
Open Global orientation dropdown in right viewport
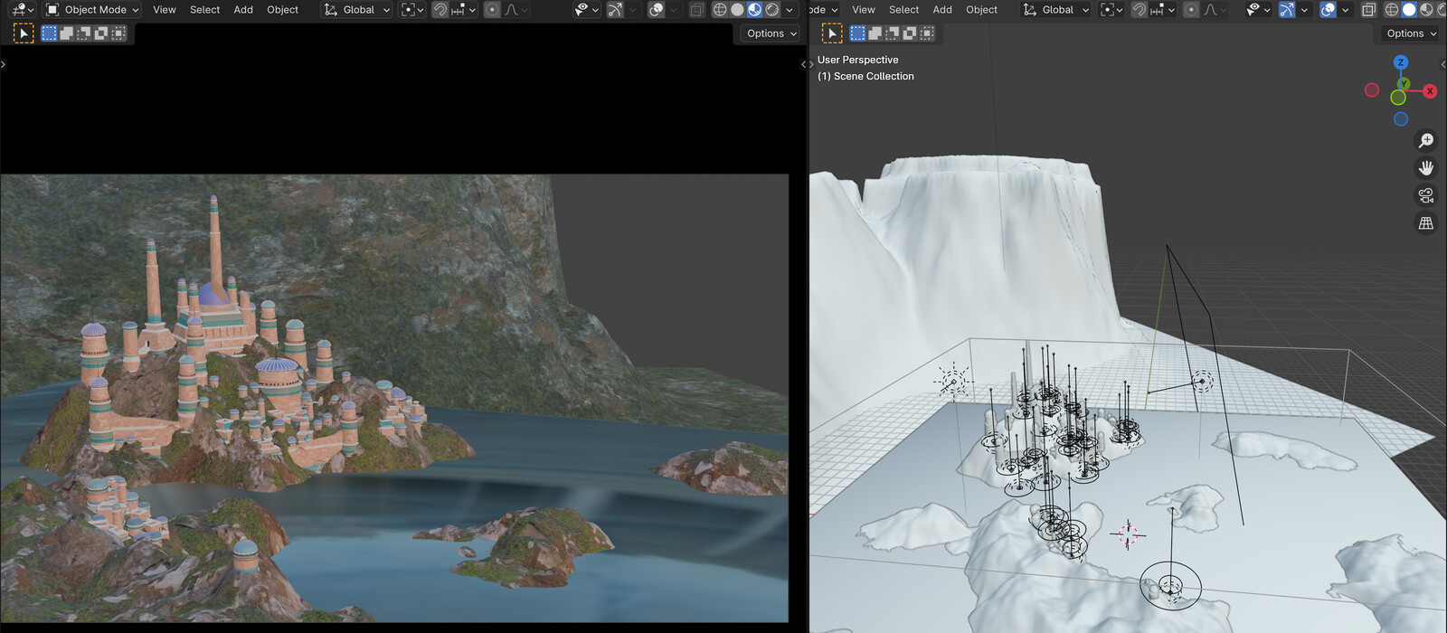coord(1056,10)
